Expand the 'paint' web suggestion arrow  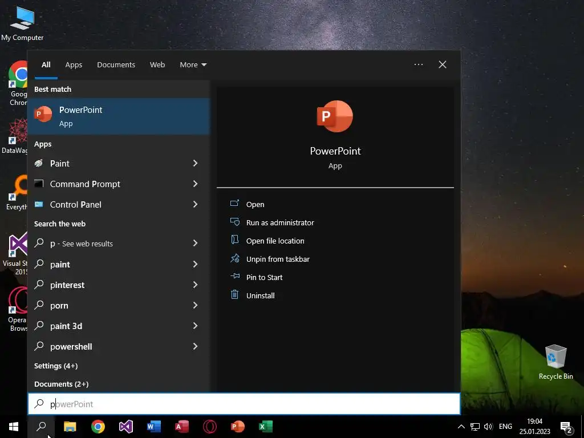[x=195, y=264]
